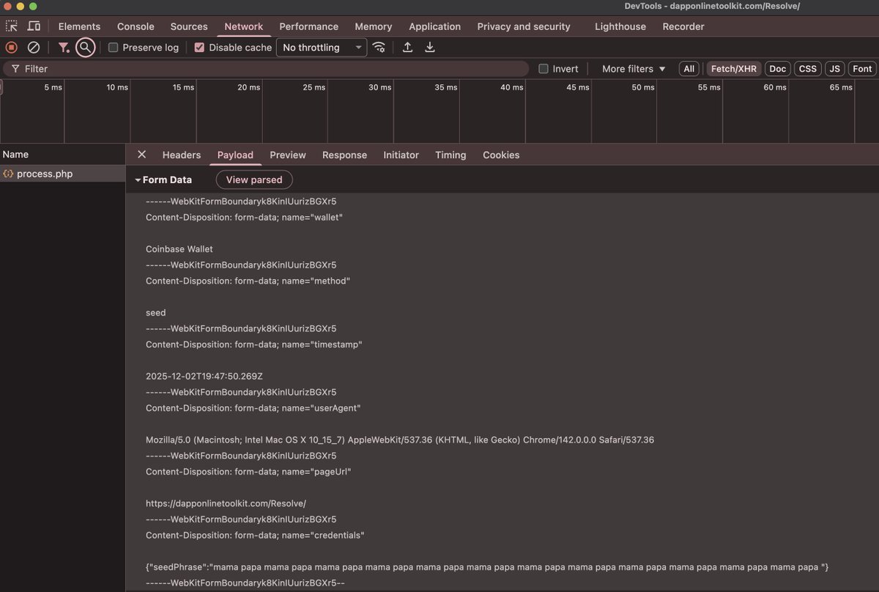The image size is (879, 592).
Task: Click the name="userAgent" Content-Disposition line
Action: (x=253, y=408)
